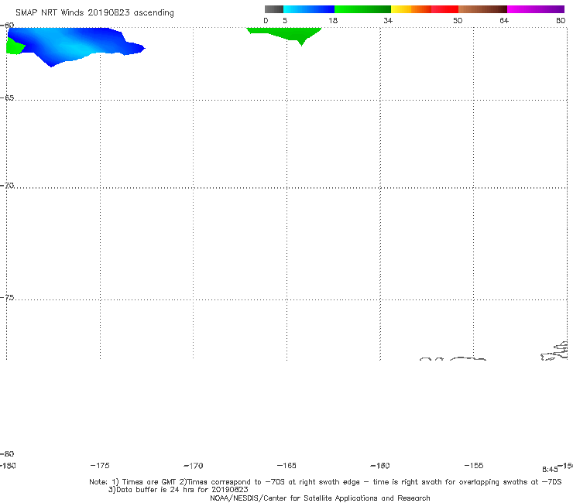Click the longitude label -160

pyautogui.click(x=380, y=465)
